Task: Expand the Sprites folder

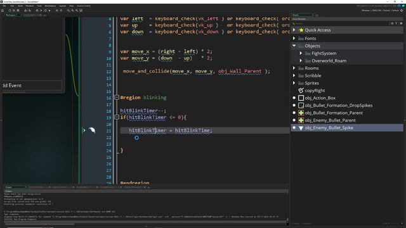Action: [294, 83]
